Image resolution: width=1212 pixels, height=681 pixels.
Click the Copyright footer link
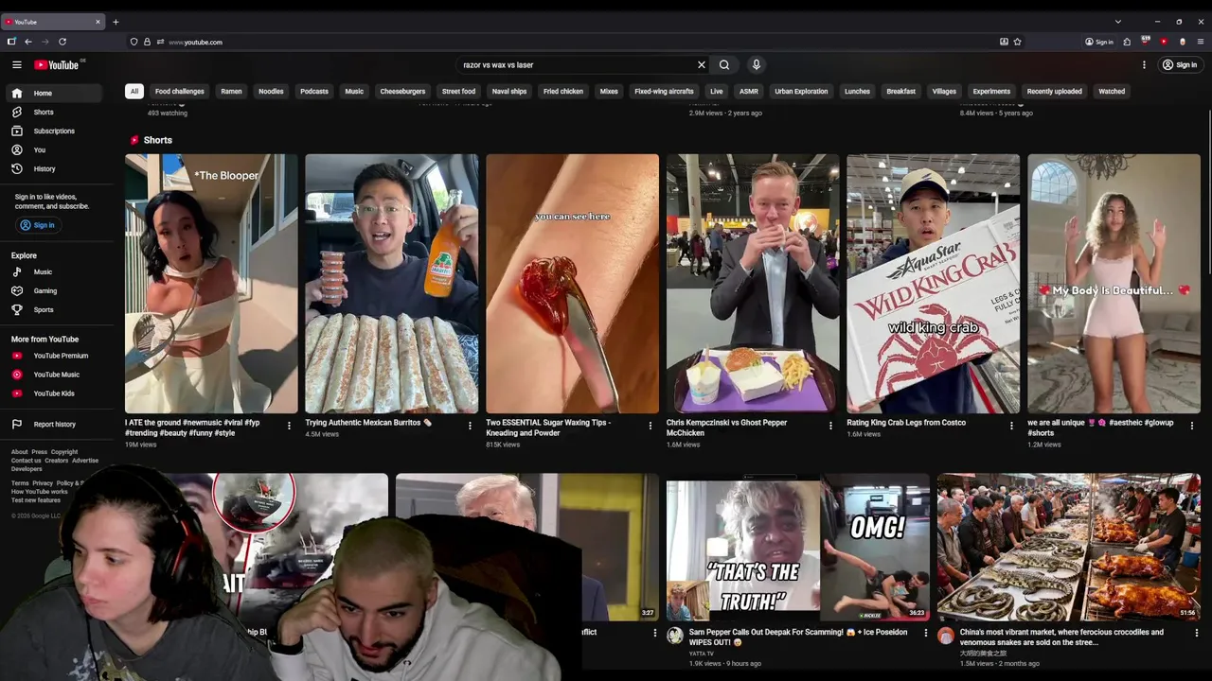[x=64, y=452]
